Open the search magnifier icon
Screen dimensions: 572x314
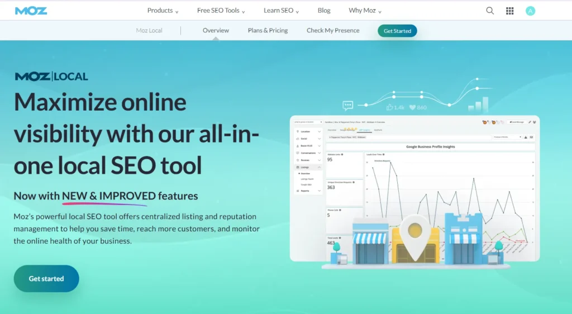pyautogui.click(x=490, y=11)
